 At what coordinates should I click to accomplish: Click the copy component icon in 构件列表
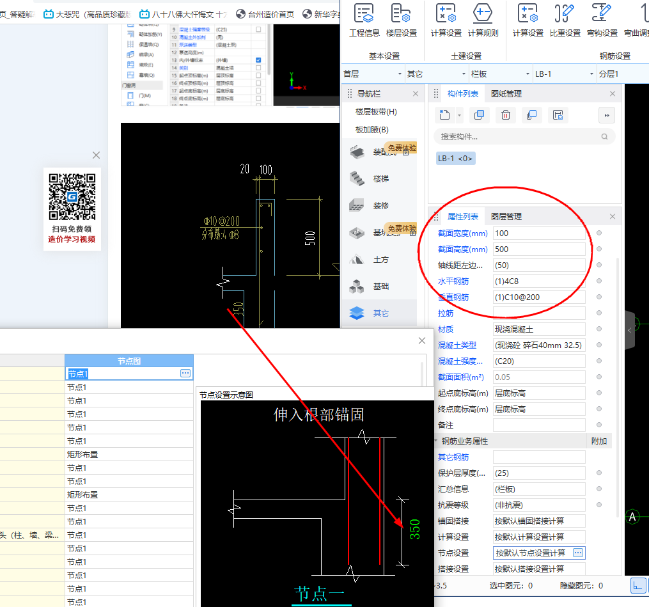[480, 115]
